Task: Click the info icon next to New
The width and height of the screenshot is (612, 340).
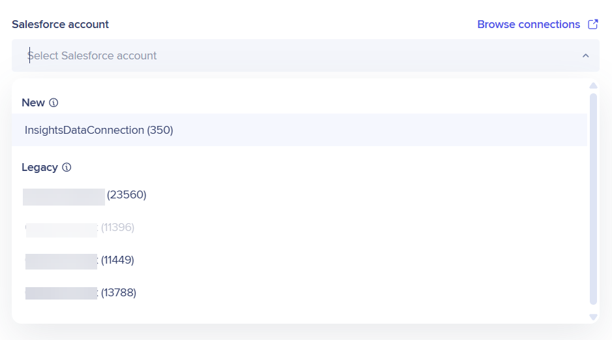Action: [54, 102]
